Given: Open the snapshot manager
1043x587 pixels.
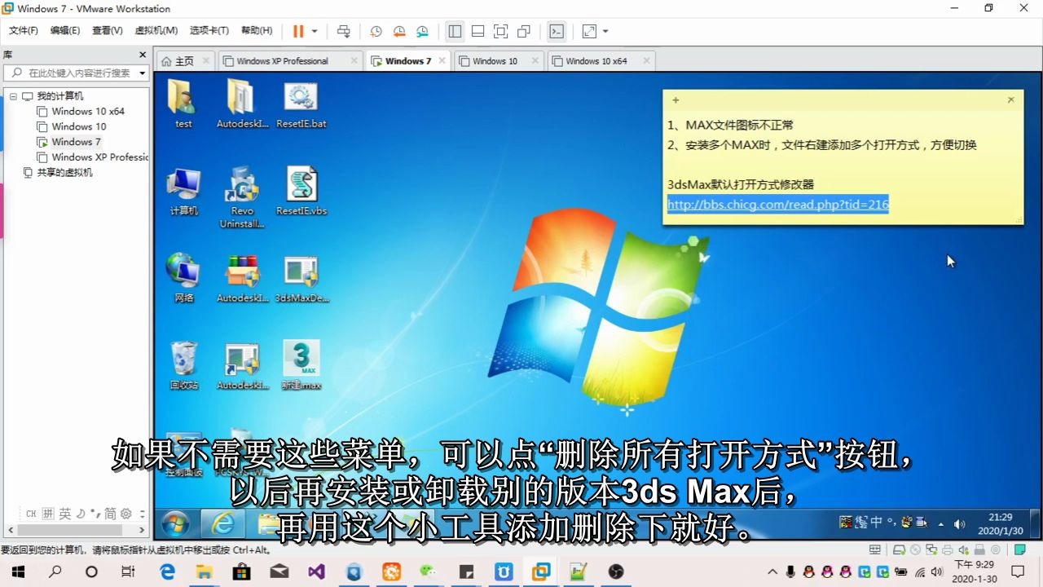Looking at the screenshot, I should (x=422, y=31).
